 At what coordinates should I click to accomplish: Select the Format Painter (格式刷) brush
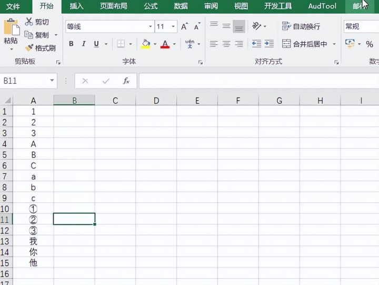coord(29,47)
